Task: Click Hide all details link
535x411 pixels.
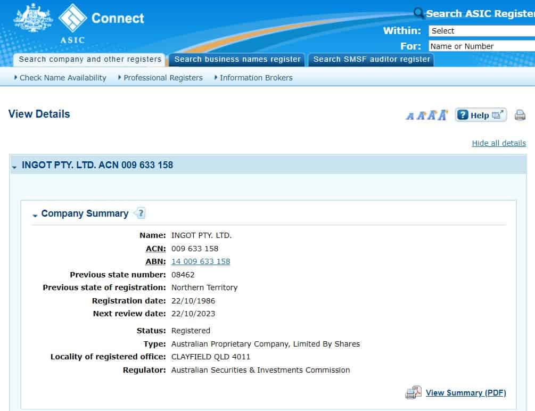Action: pyautogui.click(x=499, y=143)
